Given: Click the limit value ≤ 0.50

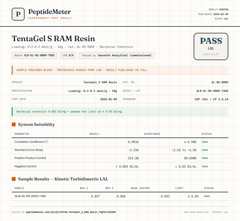Looking at the screenshot, I should (193, 196).
